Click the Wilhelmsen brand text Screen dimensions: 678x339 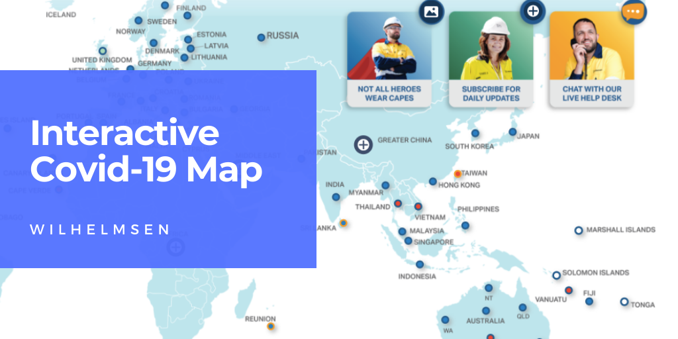pyautogui.click(x=100, y=229)
